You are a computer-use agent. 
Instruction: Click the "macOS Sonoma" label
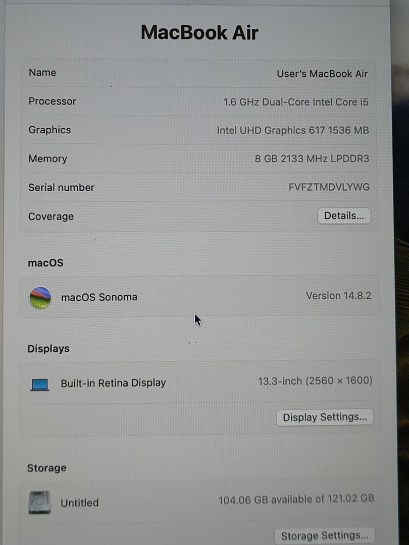point(99,297)
